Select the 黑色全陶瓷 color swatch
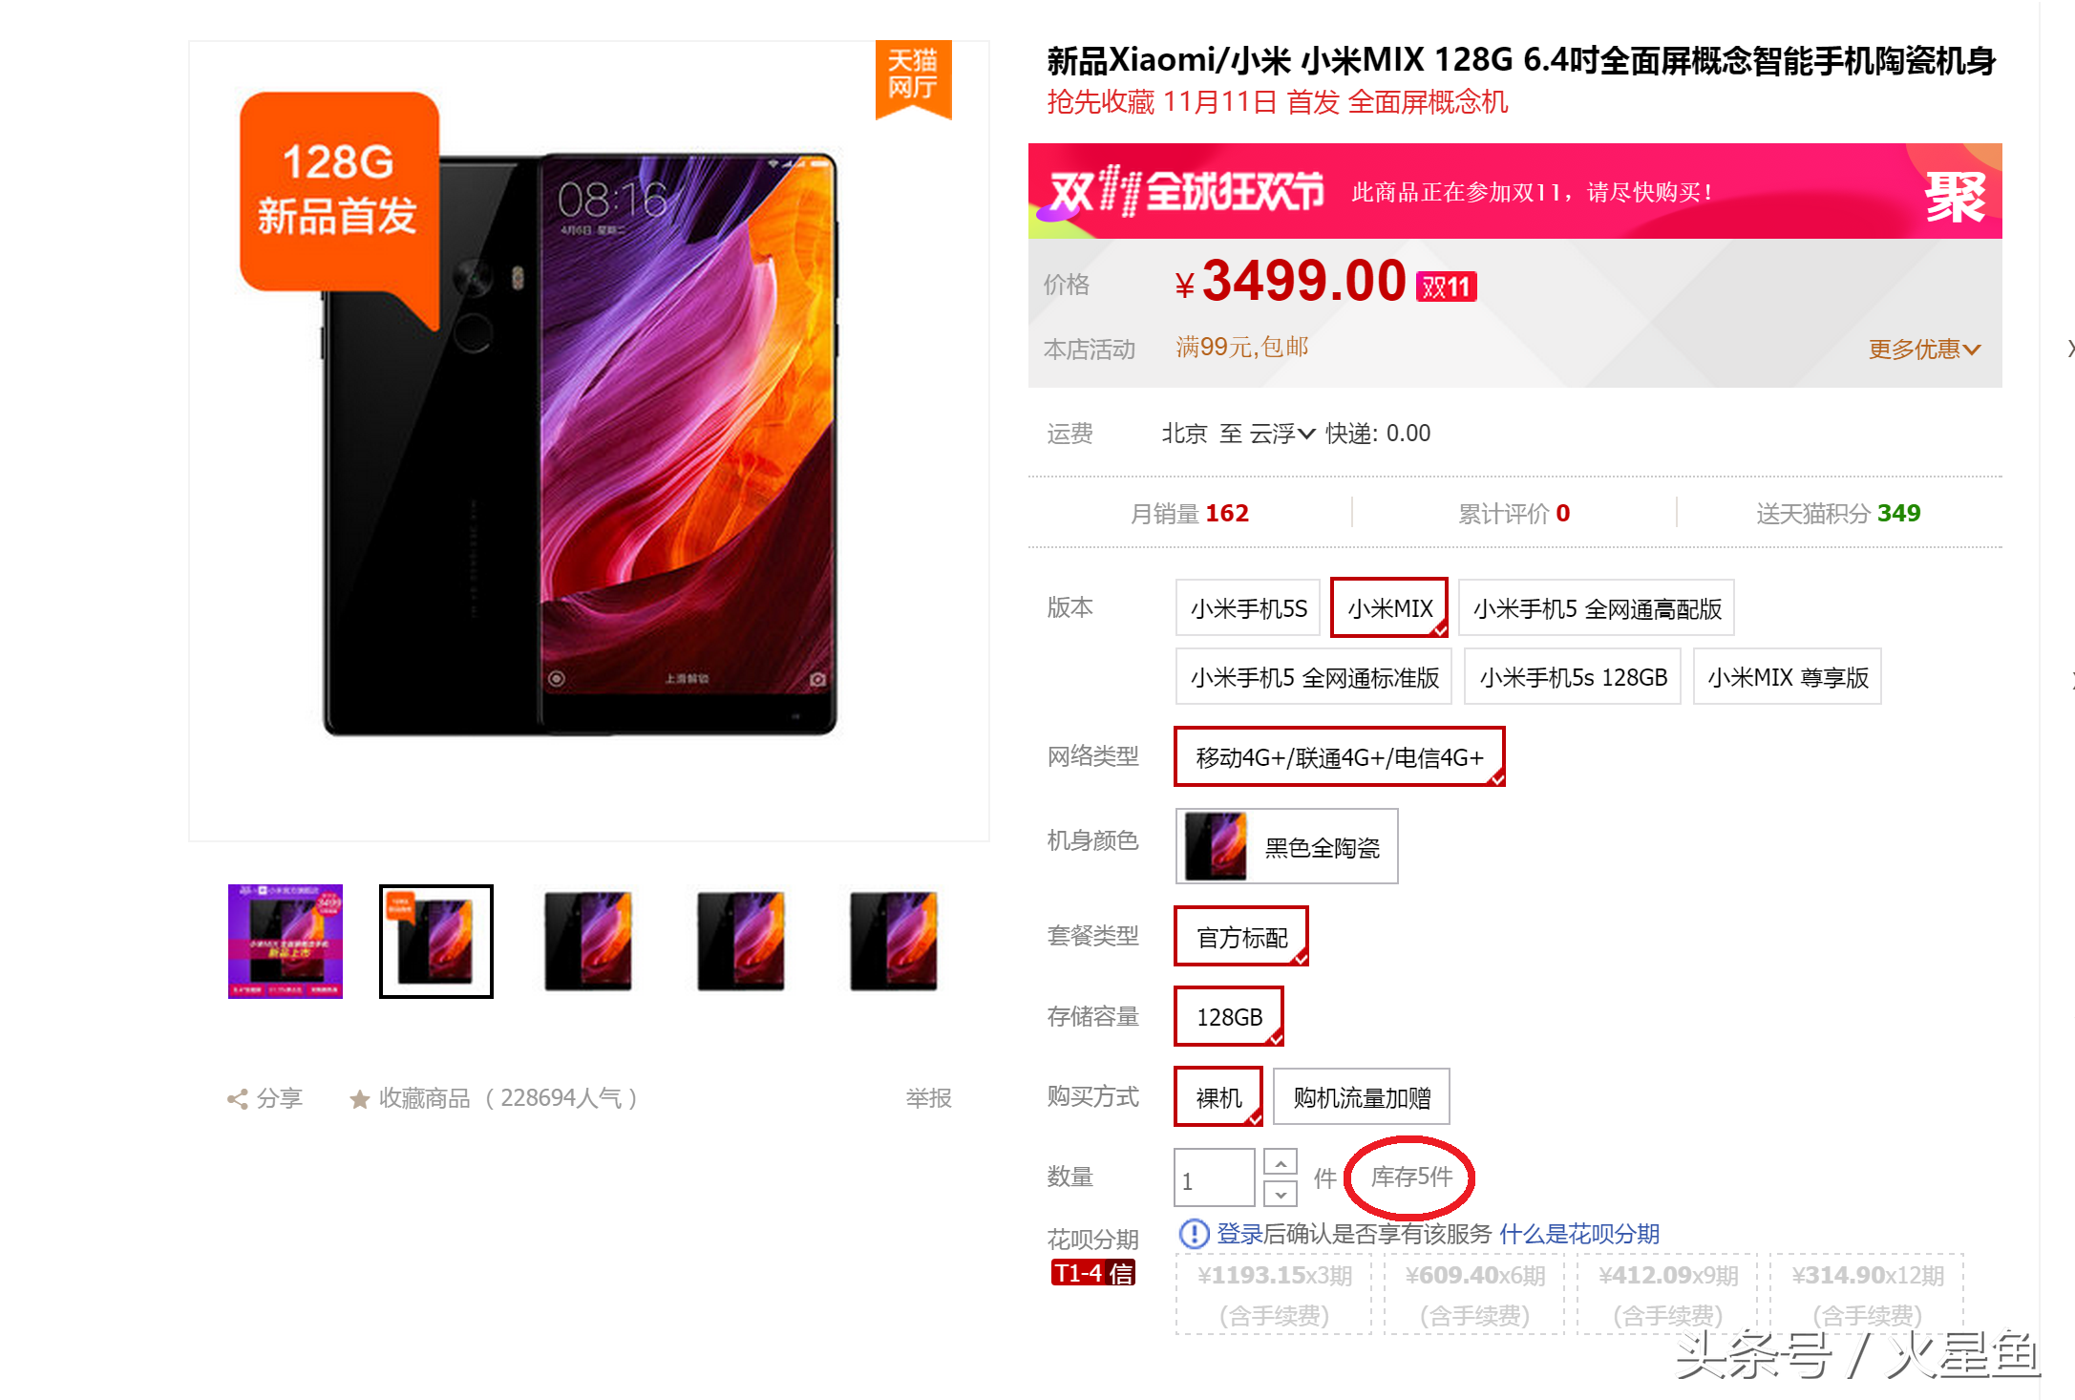Image resolution: width=2075 pixels, height=1400 pixels. [x=1286, y=846]
